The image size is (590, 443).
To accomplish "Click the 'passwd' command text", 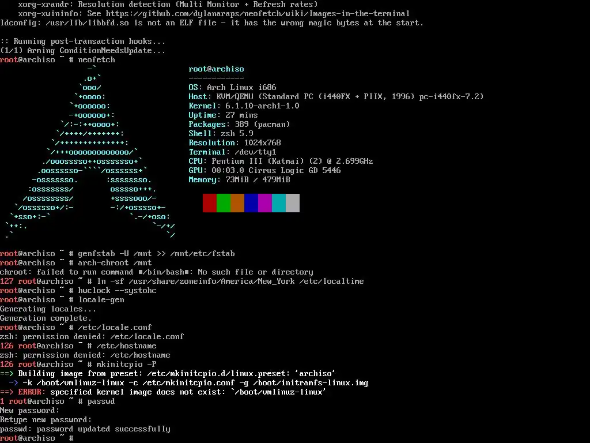I will (101, 401).
